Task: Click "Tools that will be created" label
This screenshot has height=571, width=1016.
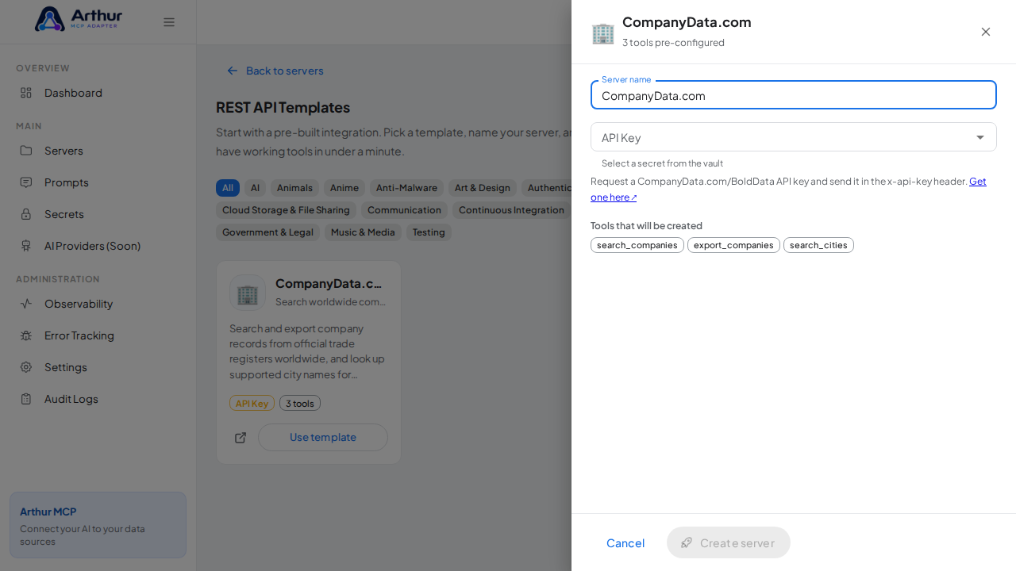Action: point(646,225)
